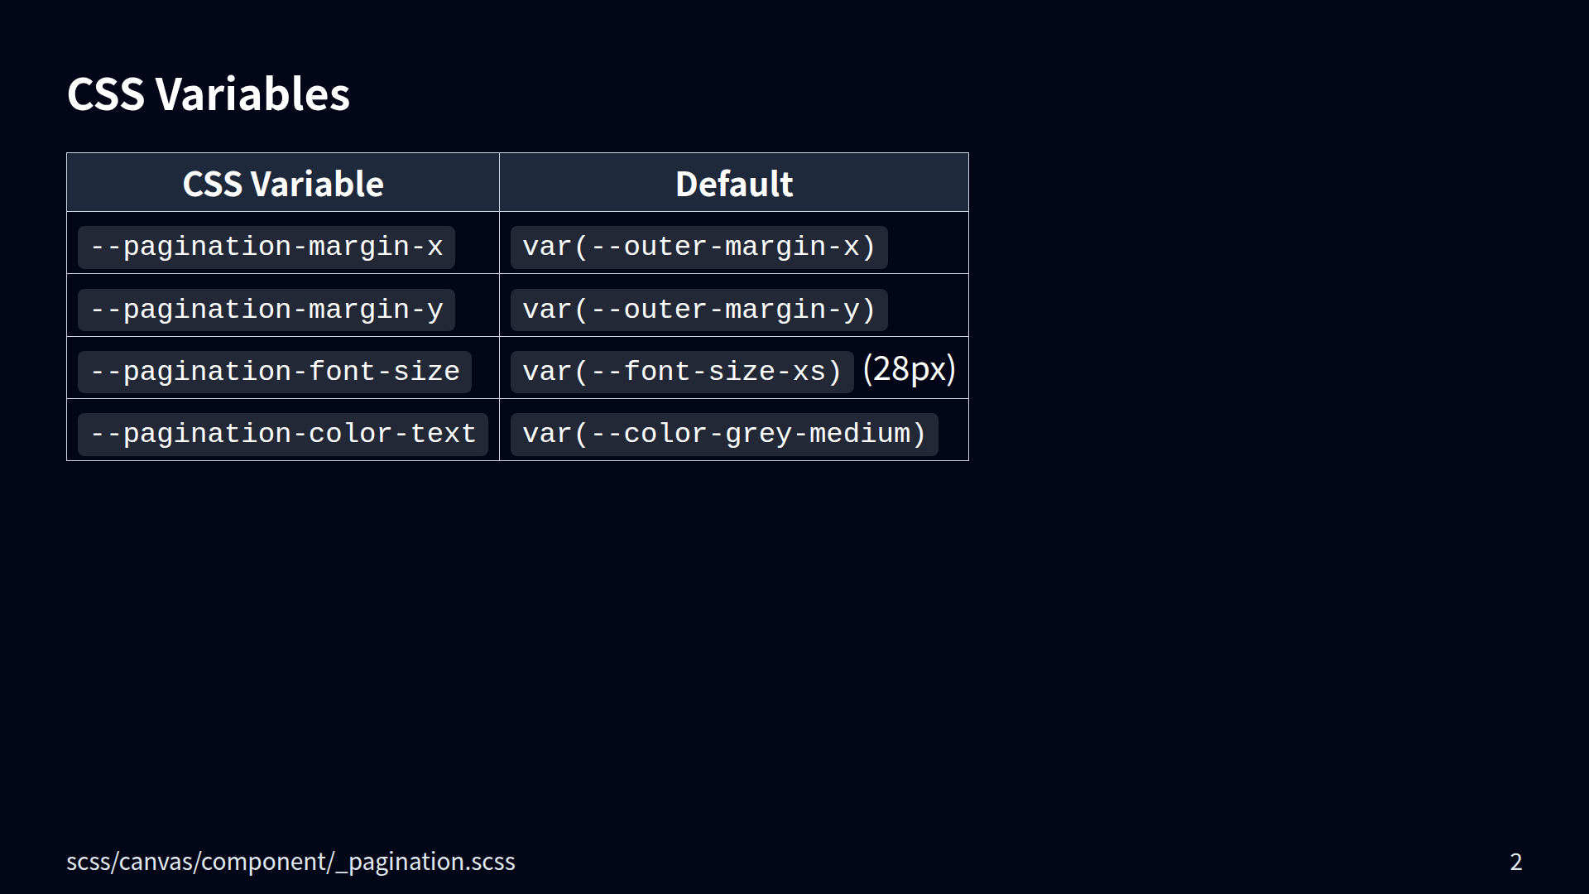Click the var(--color-grey-medium) default value
The image size is (1589, 894).
click(724, 435)
